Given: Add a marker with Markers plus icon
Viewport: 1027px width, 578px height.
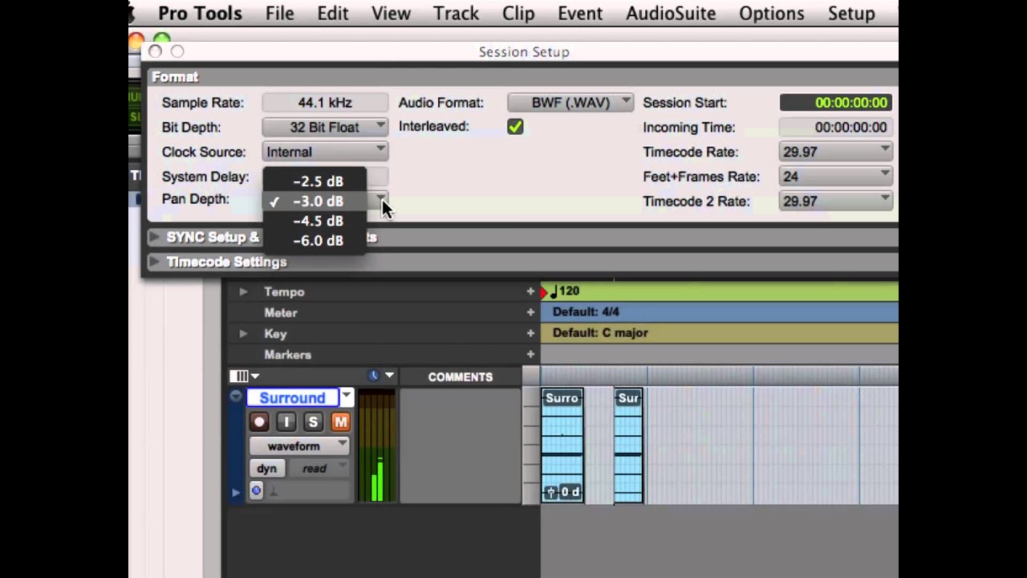Looking at the screenshot, I should pyautogui.click(x=530, y=354).
